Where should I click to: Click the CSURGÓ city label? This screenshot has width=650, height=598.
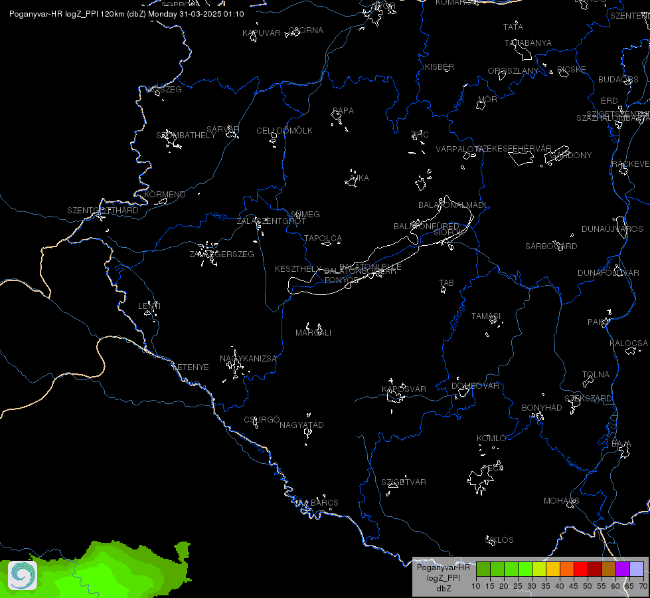pos(262,420)
